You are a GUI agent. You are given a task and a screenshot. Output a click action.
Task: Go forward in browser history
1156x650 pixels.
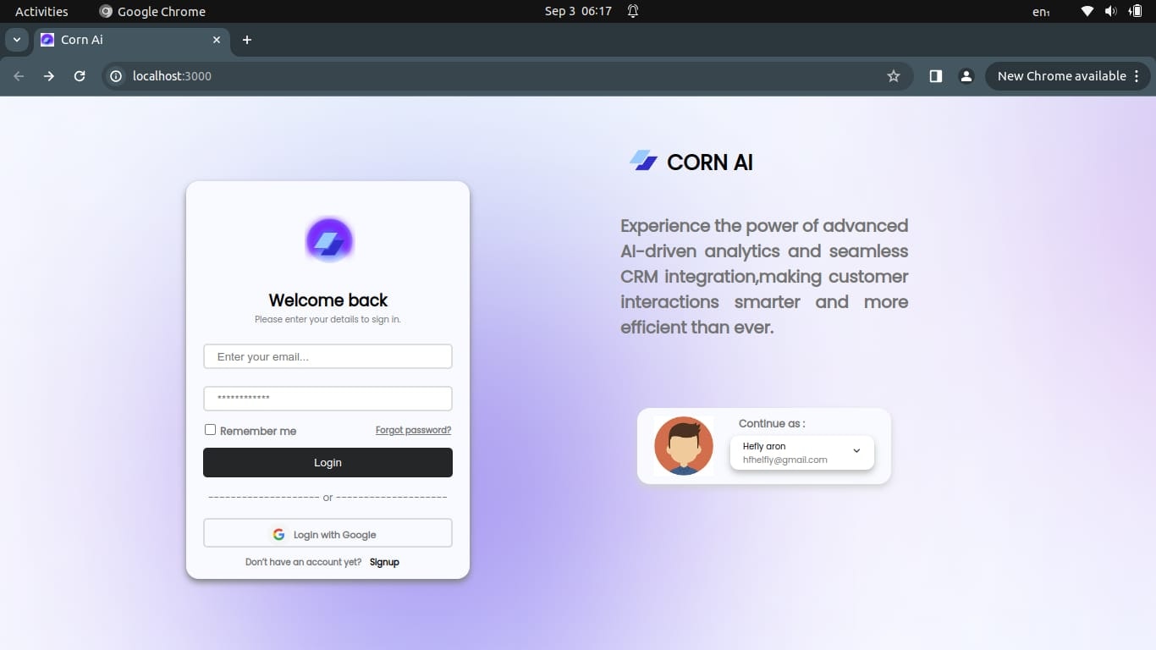[49, 76]
